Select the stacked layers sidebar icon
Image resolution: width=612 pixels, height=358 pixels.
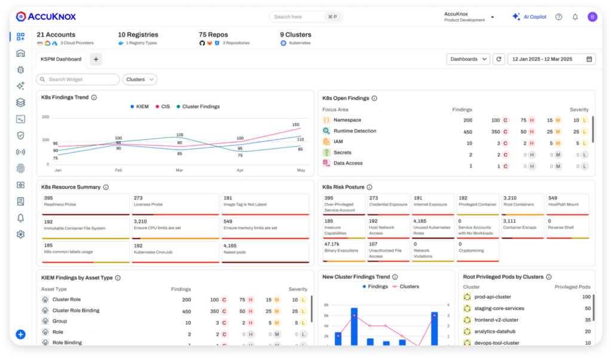20,103
